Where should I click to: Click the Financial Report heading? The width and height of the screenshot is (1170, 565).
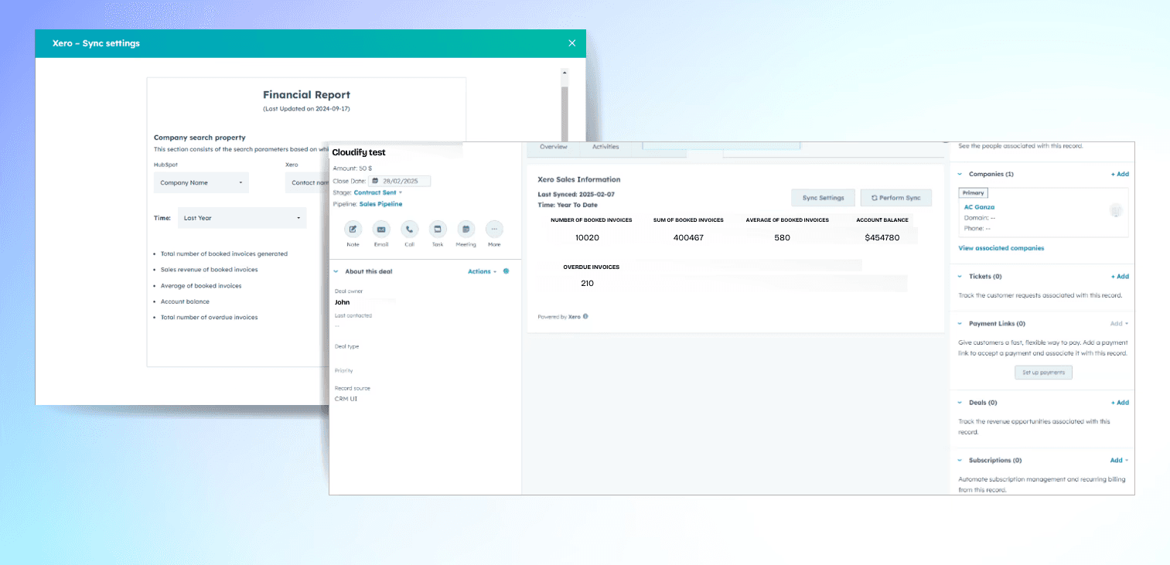pos(306,95)
